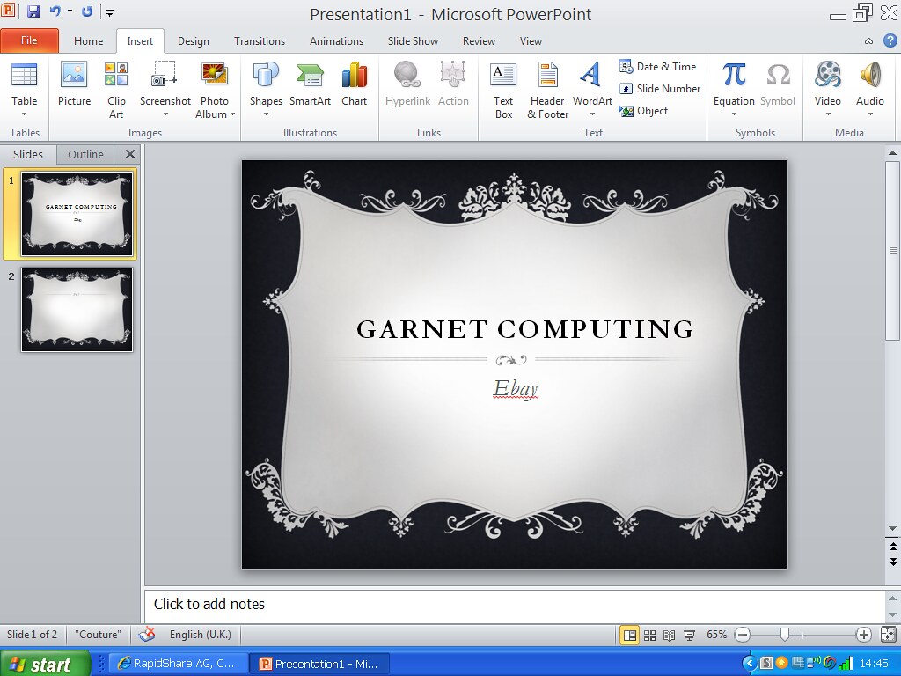This screenshot has width=901, height=676.
Task: Switch to the Design tab
Action: [193, 41]
